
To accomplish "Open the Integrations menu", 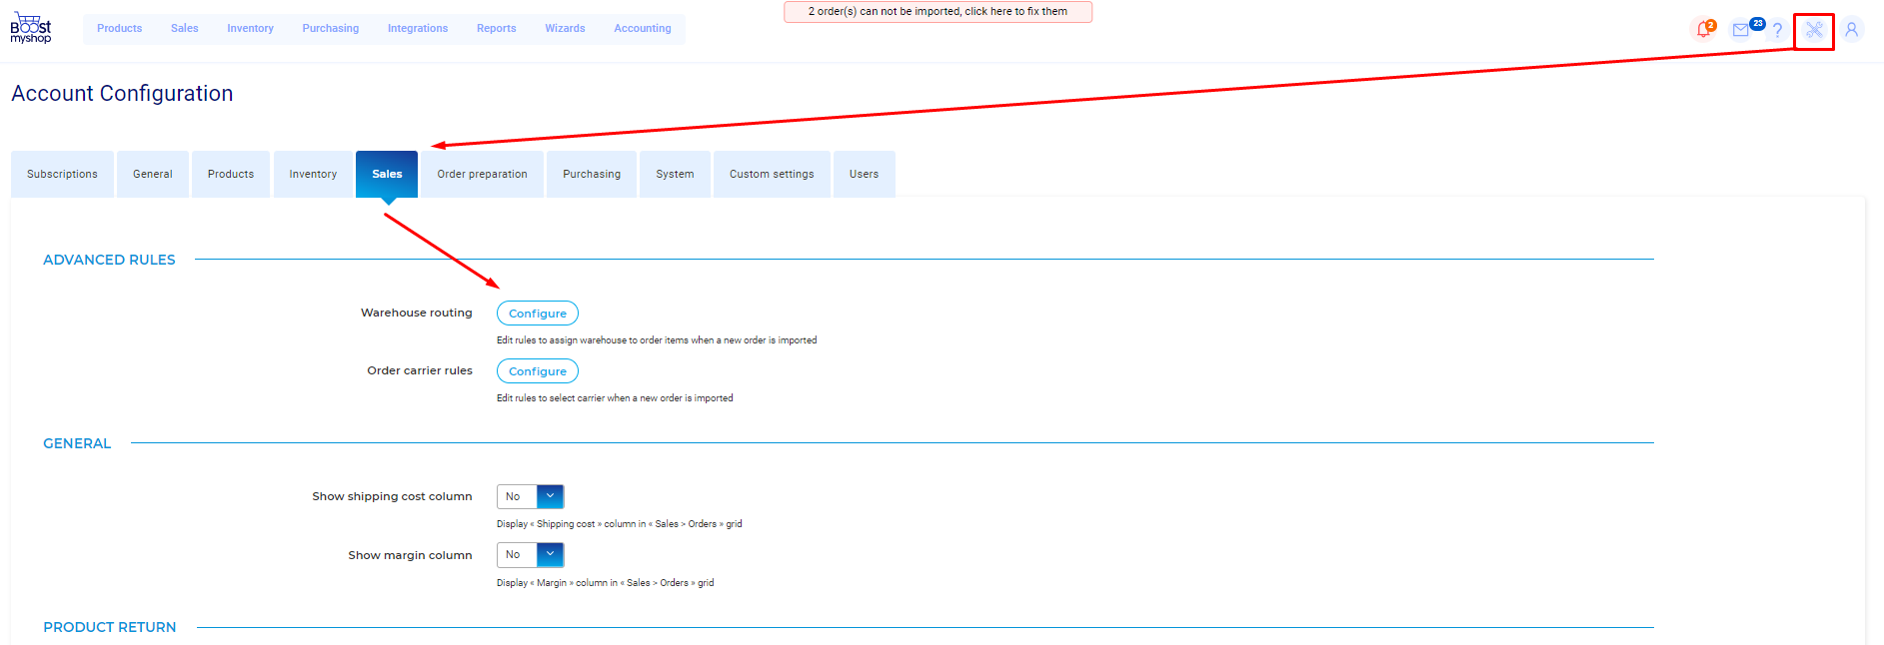I will click(417, 29).
